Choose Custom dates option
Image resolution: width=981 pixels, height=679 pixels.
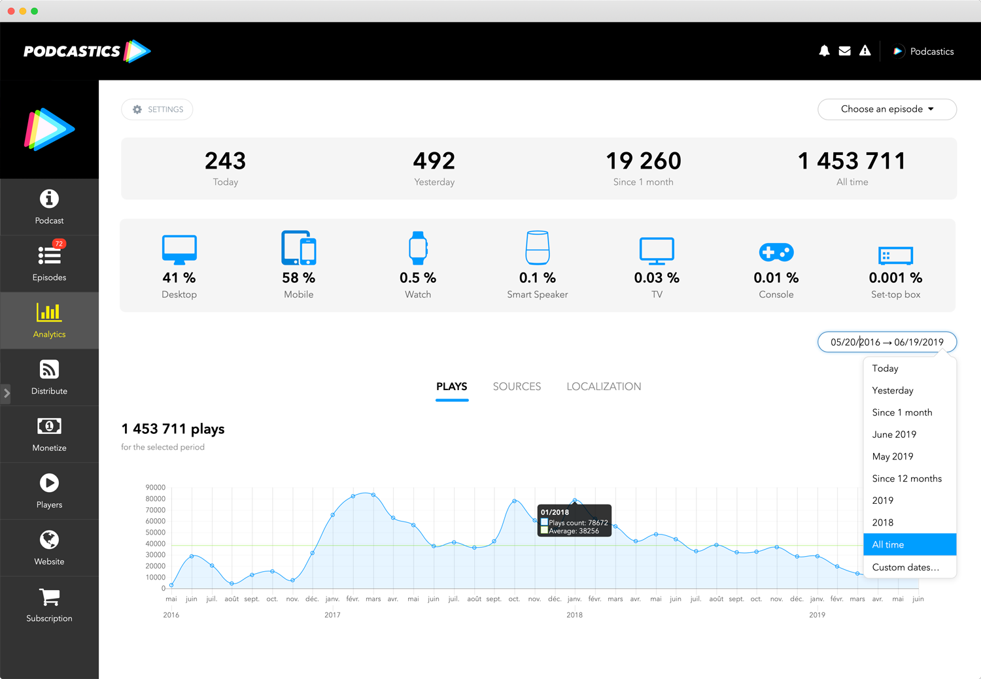point(905,567)
